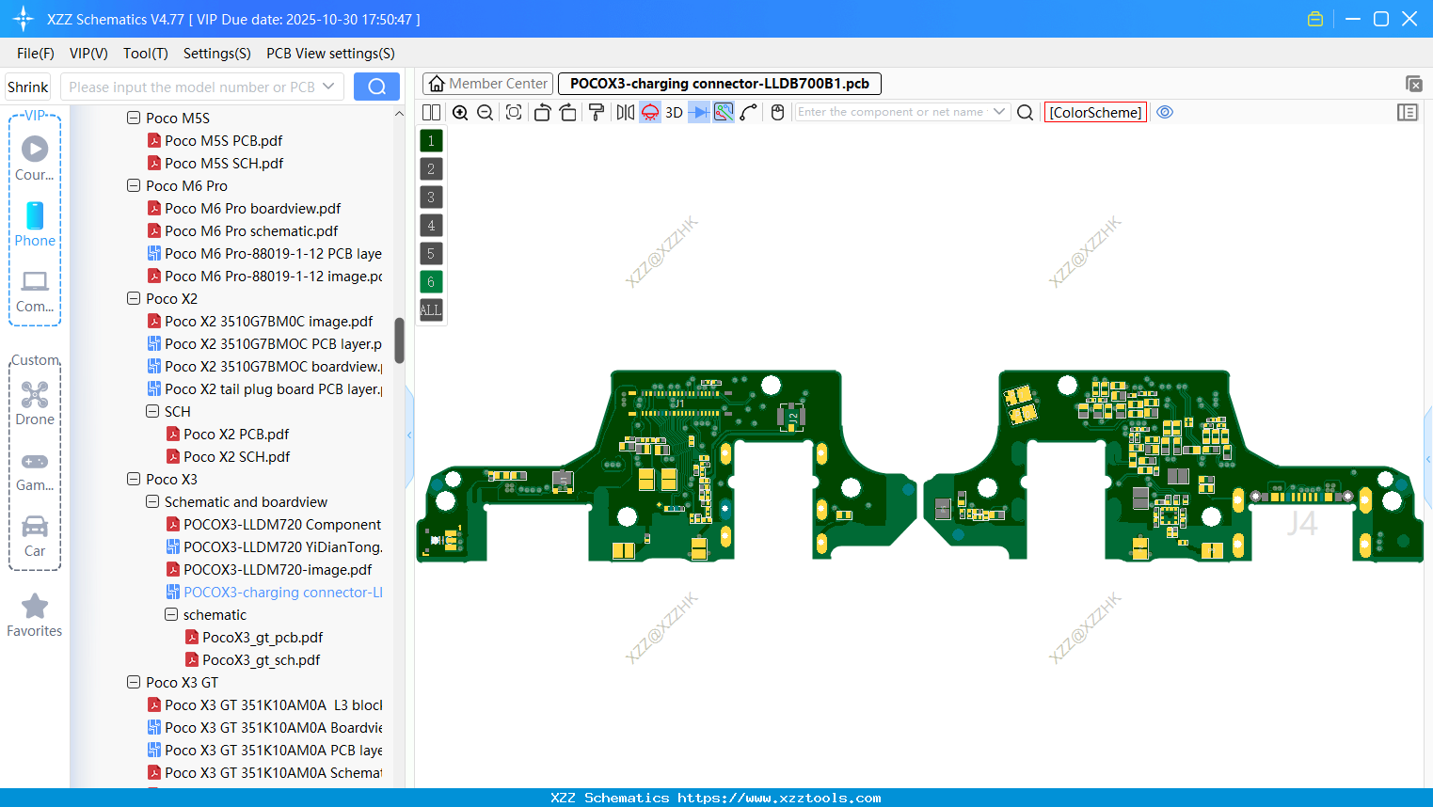Viewport: 1433px width, 807px height.
Task: Click the window tabs icon at far right
Action: [1413, 84]
